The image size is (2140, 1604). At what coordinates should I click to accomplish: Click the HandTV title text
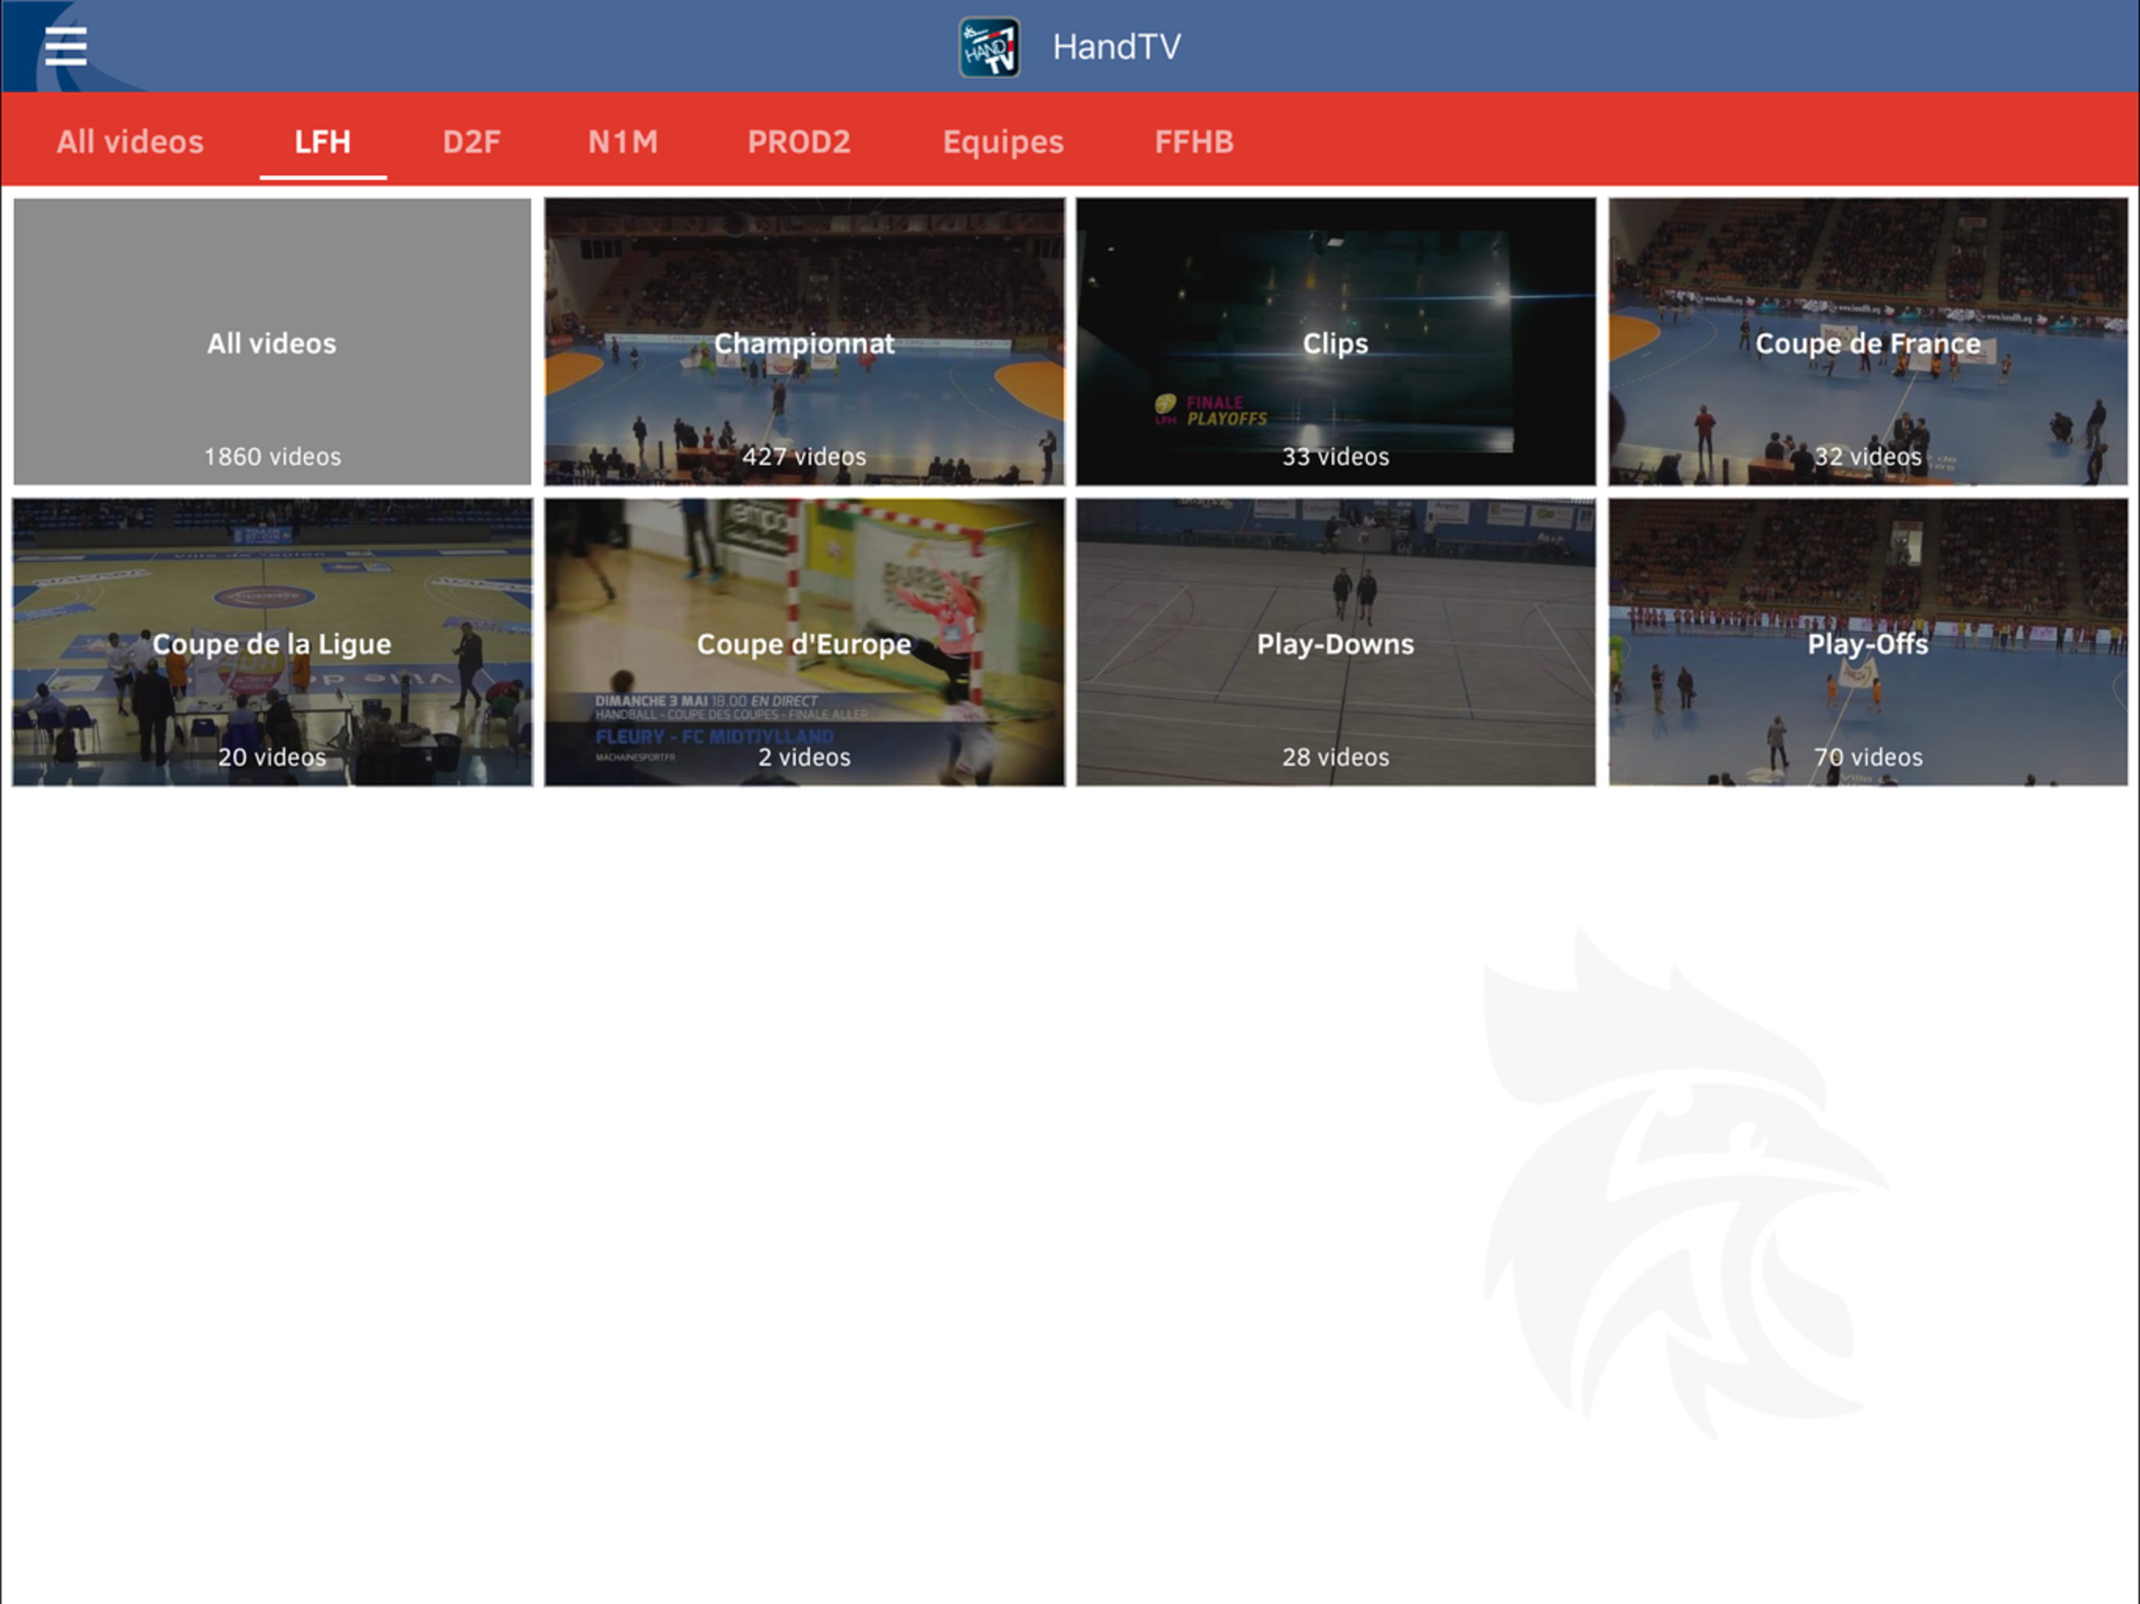pos(1116,46)
